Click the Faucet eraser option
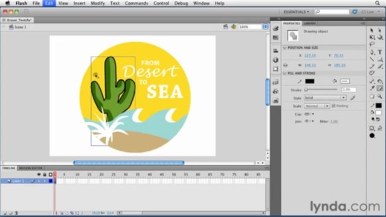The width and height of the screenshot is (386, 217). 380,128
